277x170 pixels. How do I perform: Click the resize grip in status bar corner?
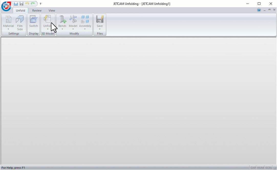(x=275, y=168)
